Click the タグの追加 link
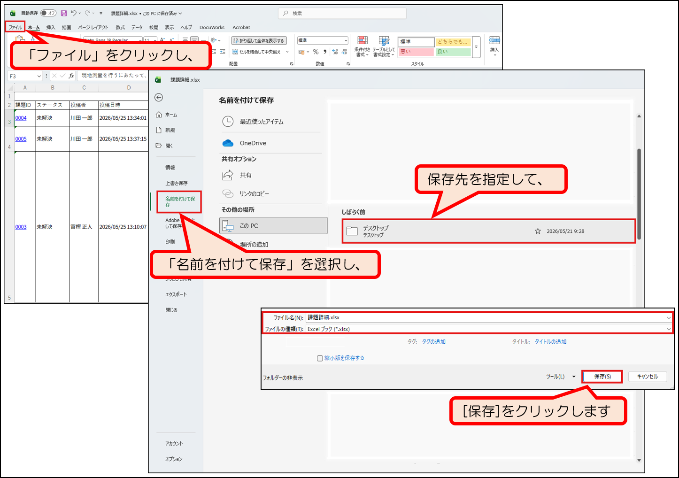 pyautogui.click(x=433, y=342)
